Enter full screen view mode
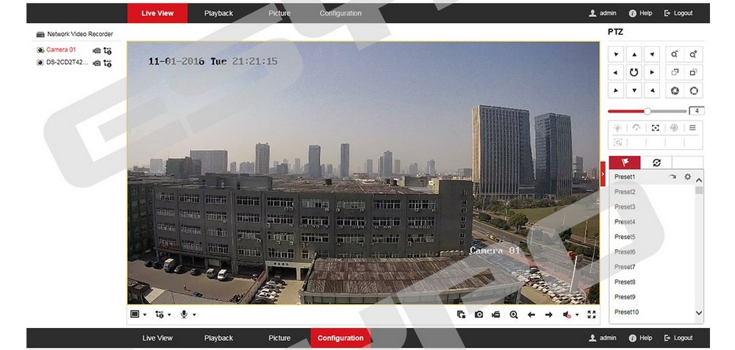Screen dimensions: 735x350 (592, 315)
